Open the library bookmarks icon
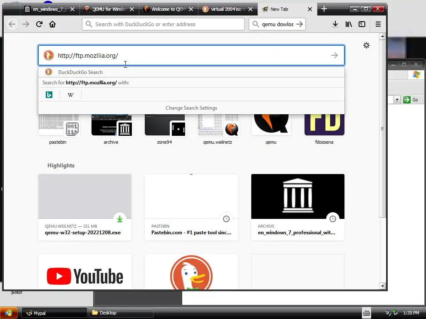426x319 pixels. 349,24
